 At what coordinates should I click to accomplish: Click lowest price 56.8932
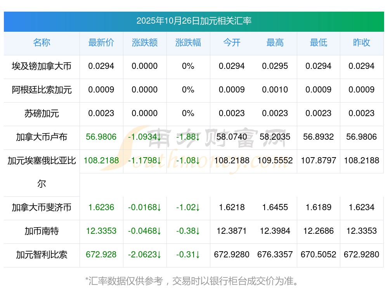(x=319, y=137)
